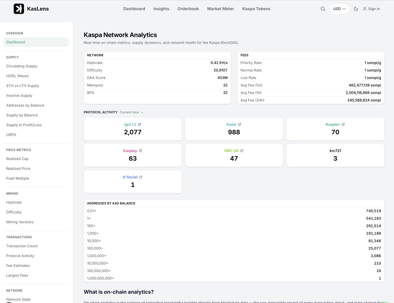
Task: Open Inactive Supply page
Action: pos(19,95)
